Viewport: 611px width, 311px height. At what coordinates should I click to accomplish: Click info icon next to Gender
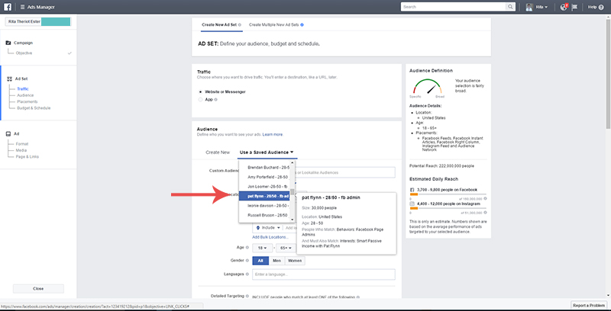[x=247, y=261]
